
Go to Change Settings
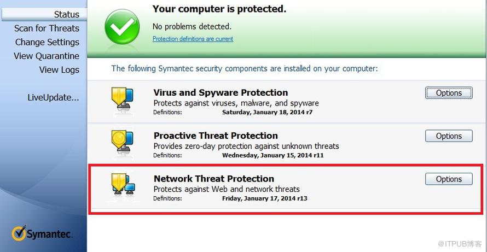[x=47, y=42]
